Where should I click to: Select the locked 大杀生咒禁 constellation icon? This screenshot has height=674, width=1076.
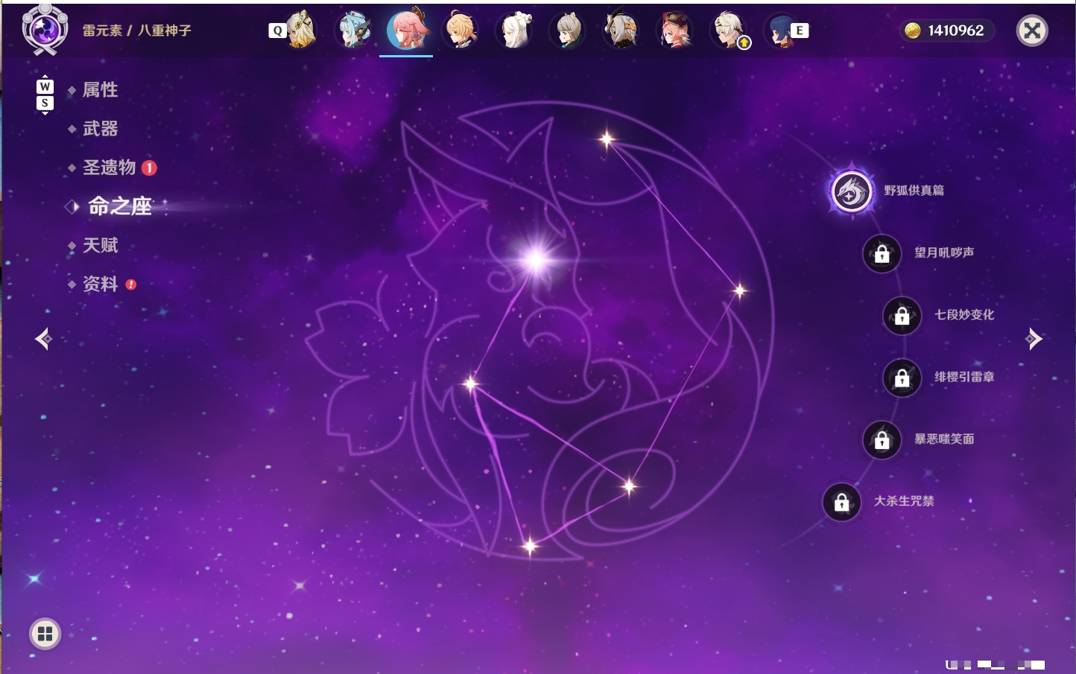842,503
